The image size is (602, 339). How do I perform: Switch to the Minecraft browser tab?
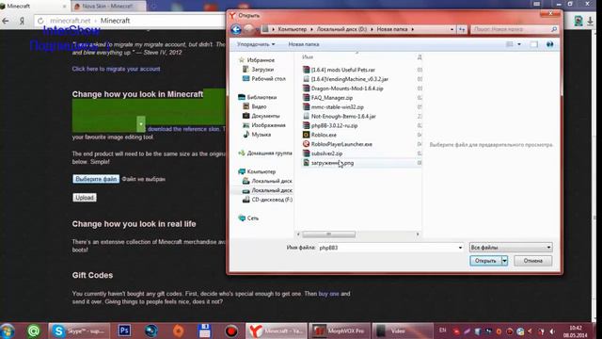[33, 7]
